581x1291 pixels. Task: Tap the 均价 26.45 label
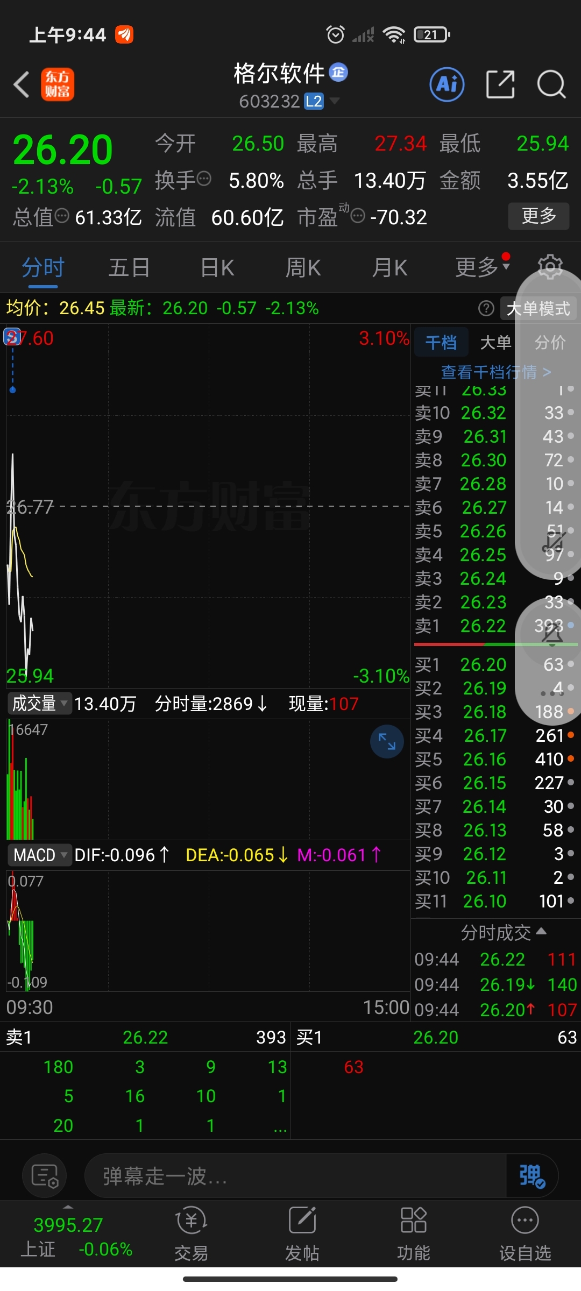pos(55,308)
